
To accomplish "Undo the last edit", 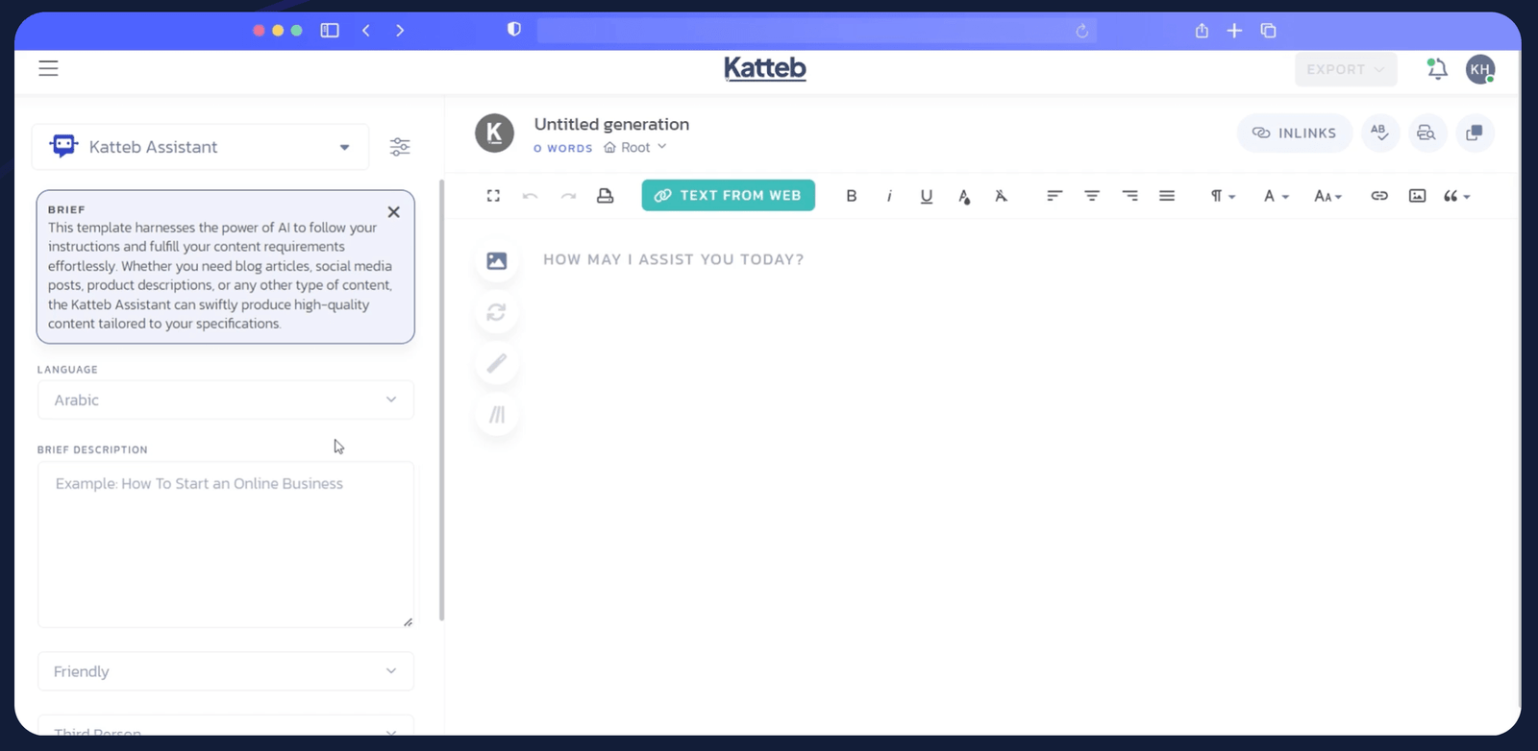I will coord(530,196).
